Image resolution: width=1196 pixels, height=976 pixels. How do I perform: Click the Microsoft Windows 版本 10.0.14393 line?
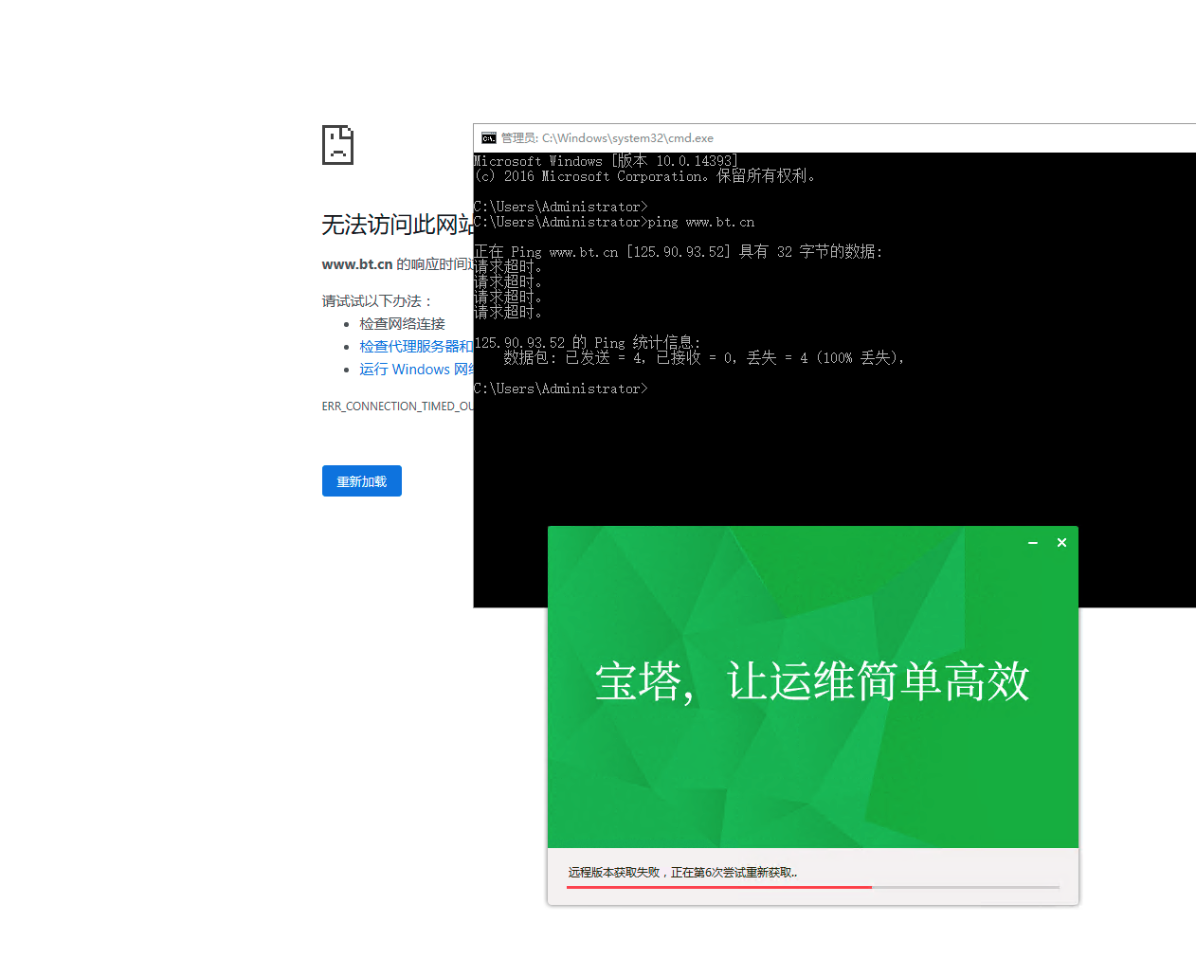tap(606, 161)
